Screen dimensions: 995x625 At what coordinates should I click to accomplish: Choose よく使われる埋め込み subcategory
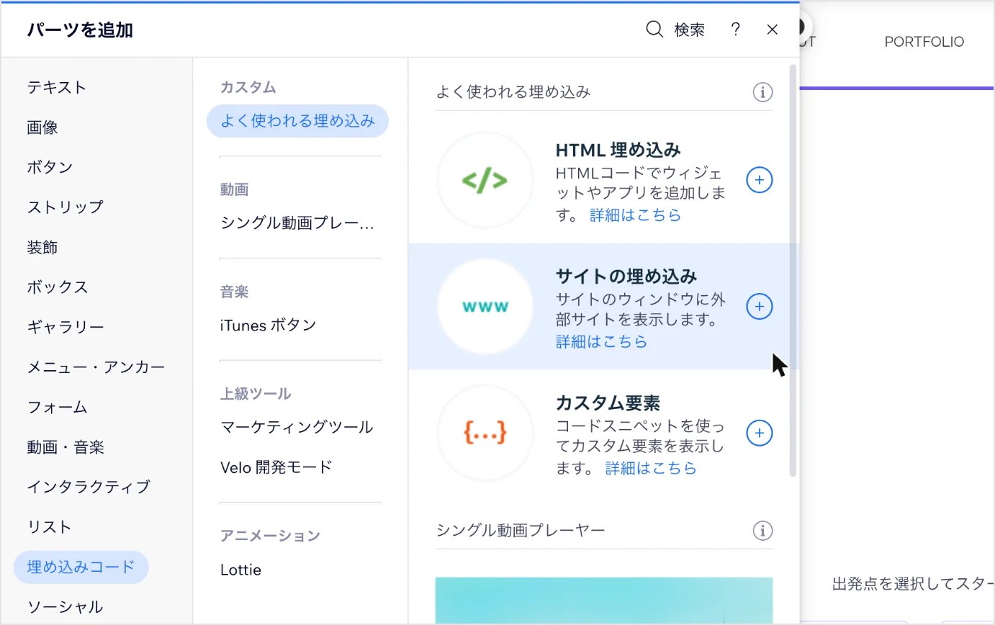click(x=297, y=121)
